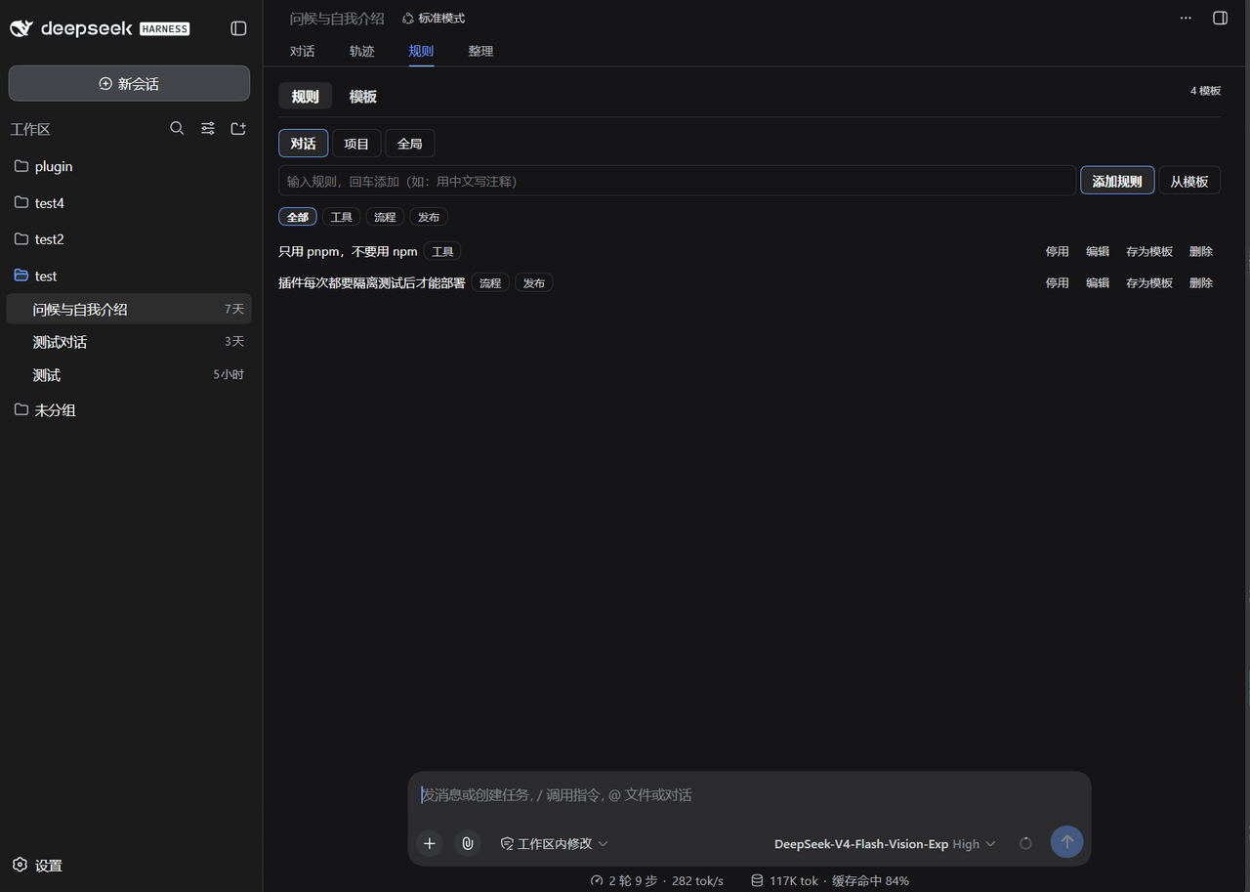
Task: Disable the 插件每次都要隔离测试 rule via 停用
Action: [1058, 282]
